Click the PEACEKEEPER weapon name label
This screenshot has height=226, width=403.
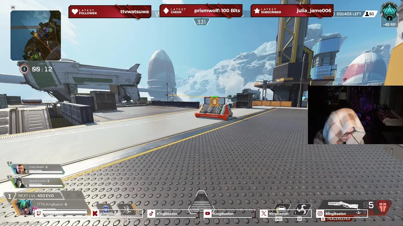[x=338, y=219]
